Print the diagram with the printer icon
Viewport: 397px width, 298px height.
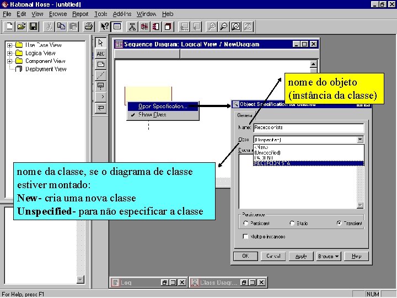point(89,26)
